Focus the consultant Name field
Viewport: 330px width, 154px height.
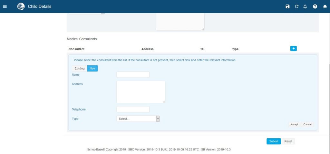pyautogui.click(x=133, y=74)
